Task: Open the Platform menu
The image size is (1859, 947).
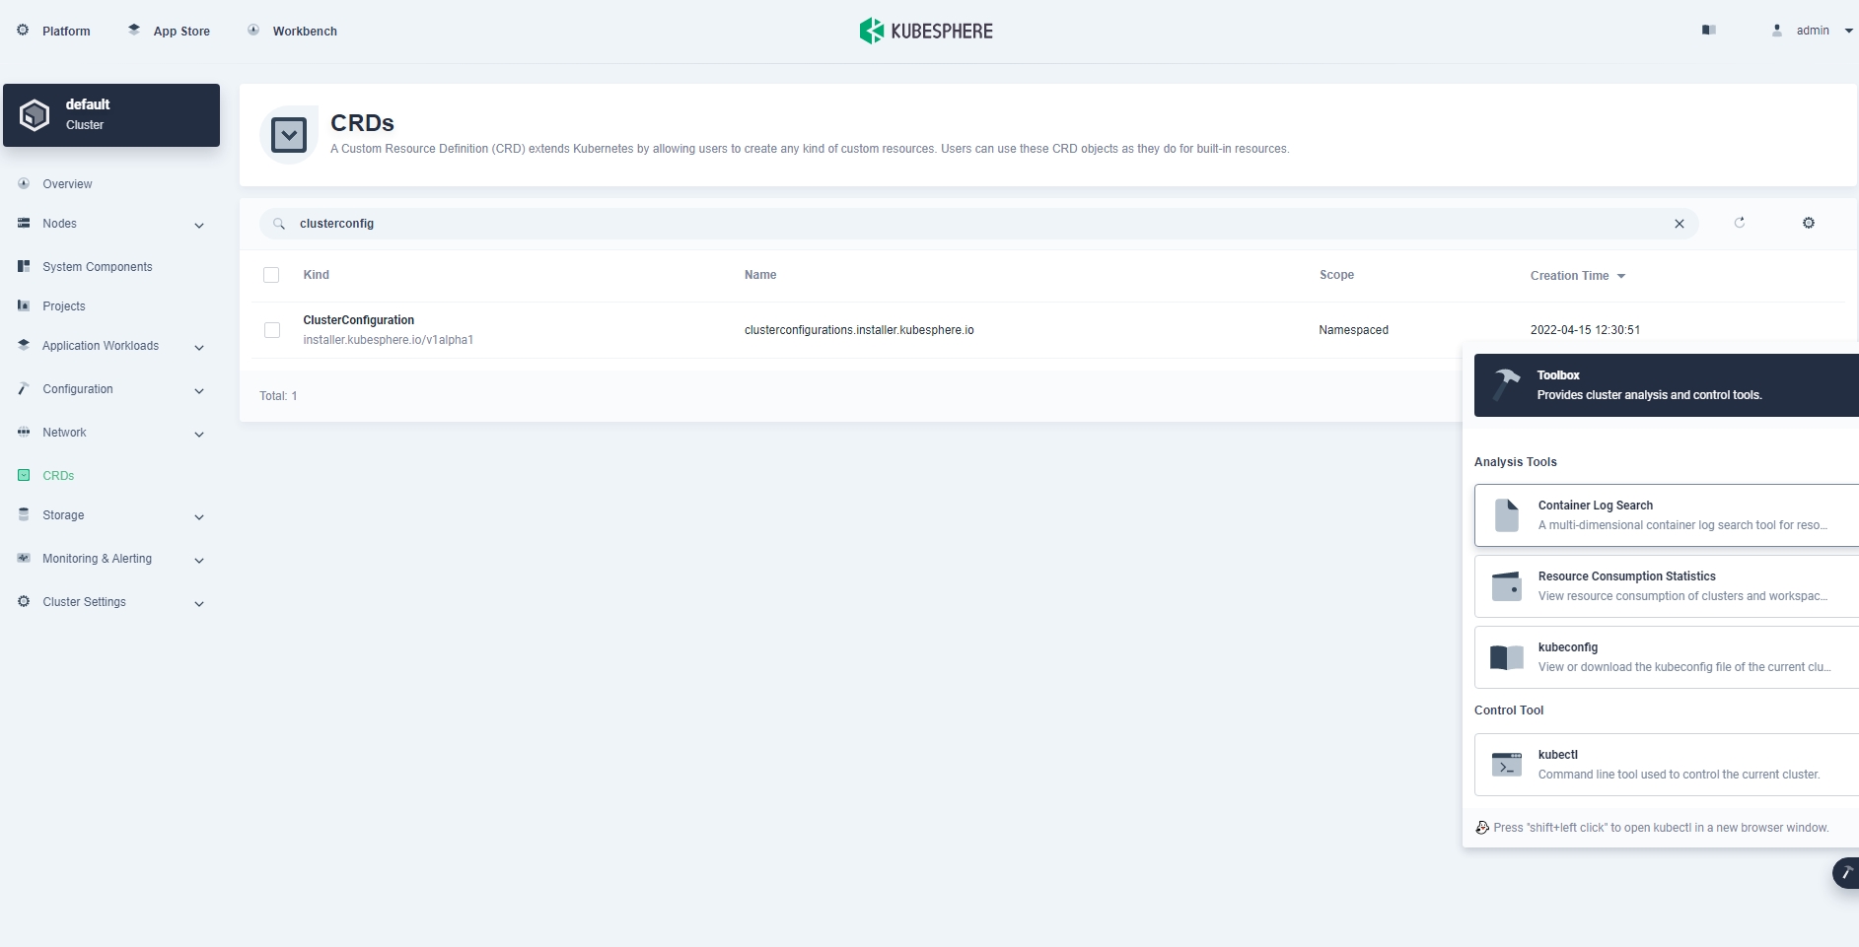Action: (54, 31)
